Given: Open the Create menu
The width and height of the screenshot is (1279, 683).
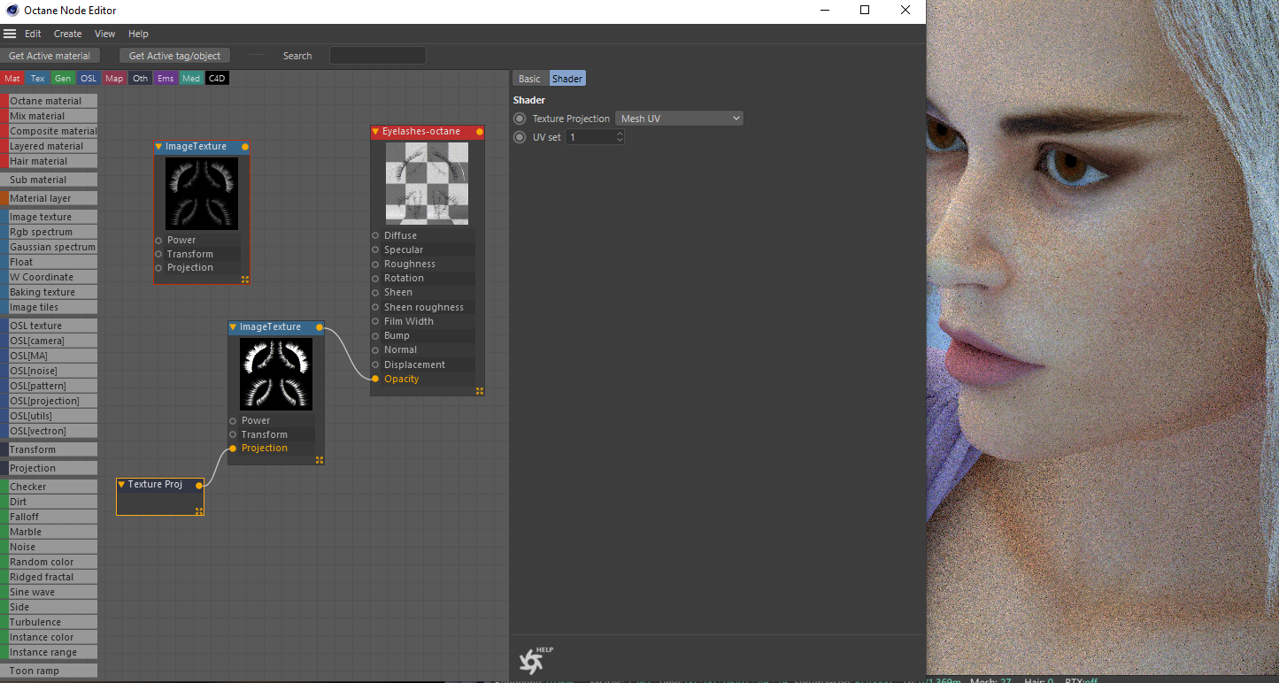Looking at the screenshot, I should (x=68, y=34).
